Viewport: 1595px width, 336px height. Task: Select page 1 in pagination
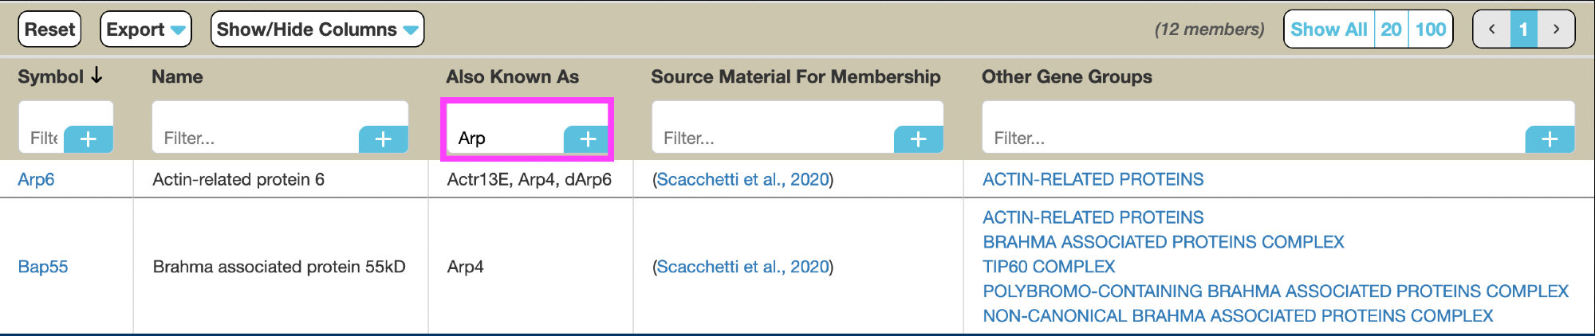click(1523, 29)
